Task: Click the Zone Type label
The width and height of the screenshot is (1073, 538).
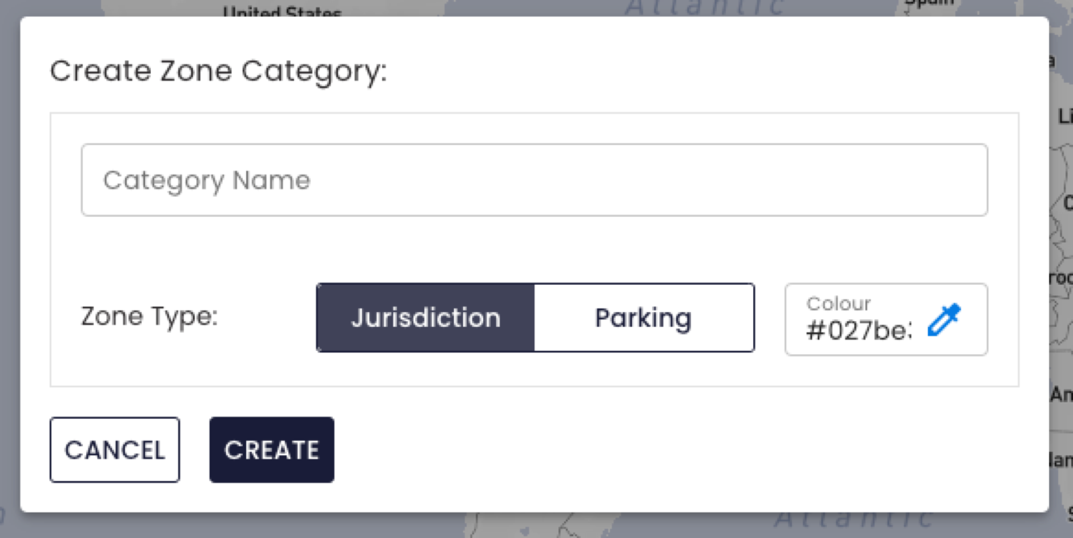Action: [x=149, y=316]
